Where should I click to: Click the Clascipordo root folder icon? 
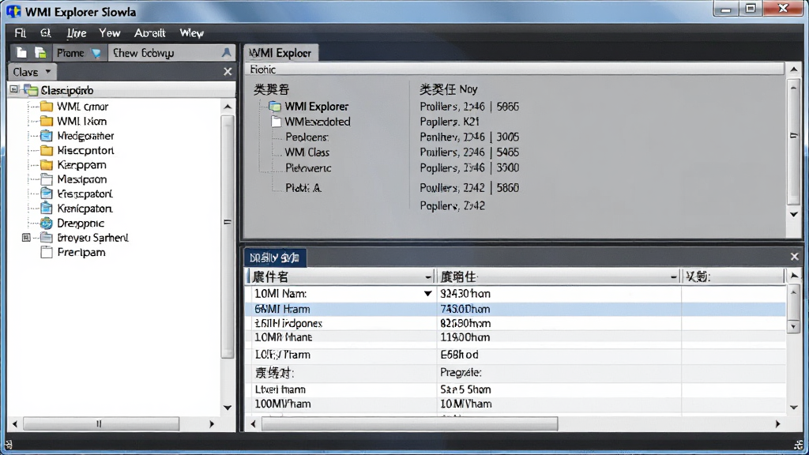point(31,90)
